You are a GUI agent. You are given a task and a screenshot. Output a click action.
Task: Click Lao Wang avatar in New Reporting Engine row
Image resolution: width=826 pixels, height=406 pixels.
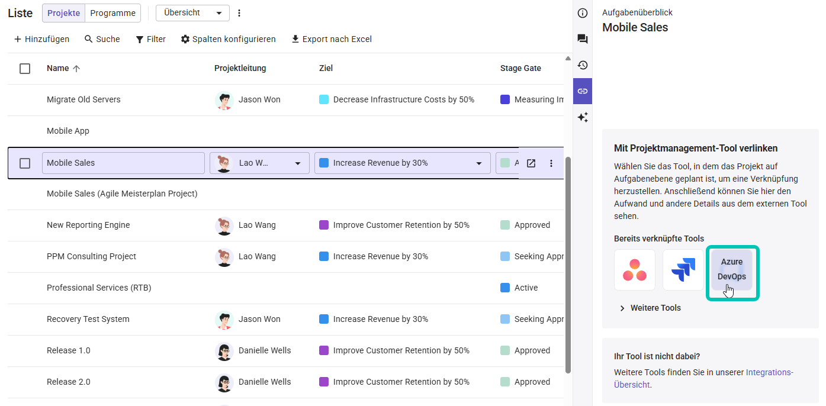[224, 225]
